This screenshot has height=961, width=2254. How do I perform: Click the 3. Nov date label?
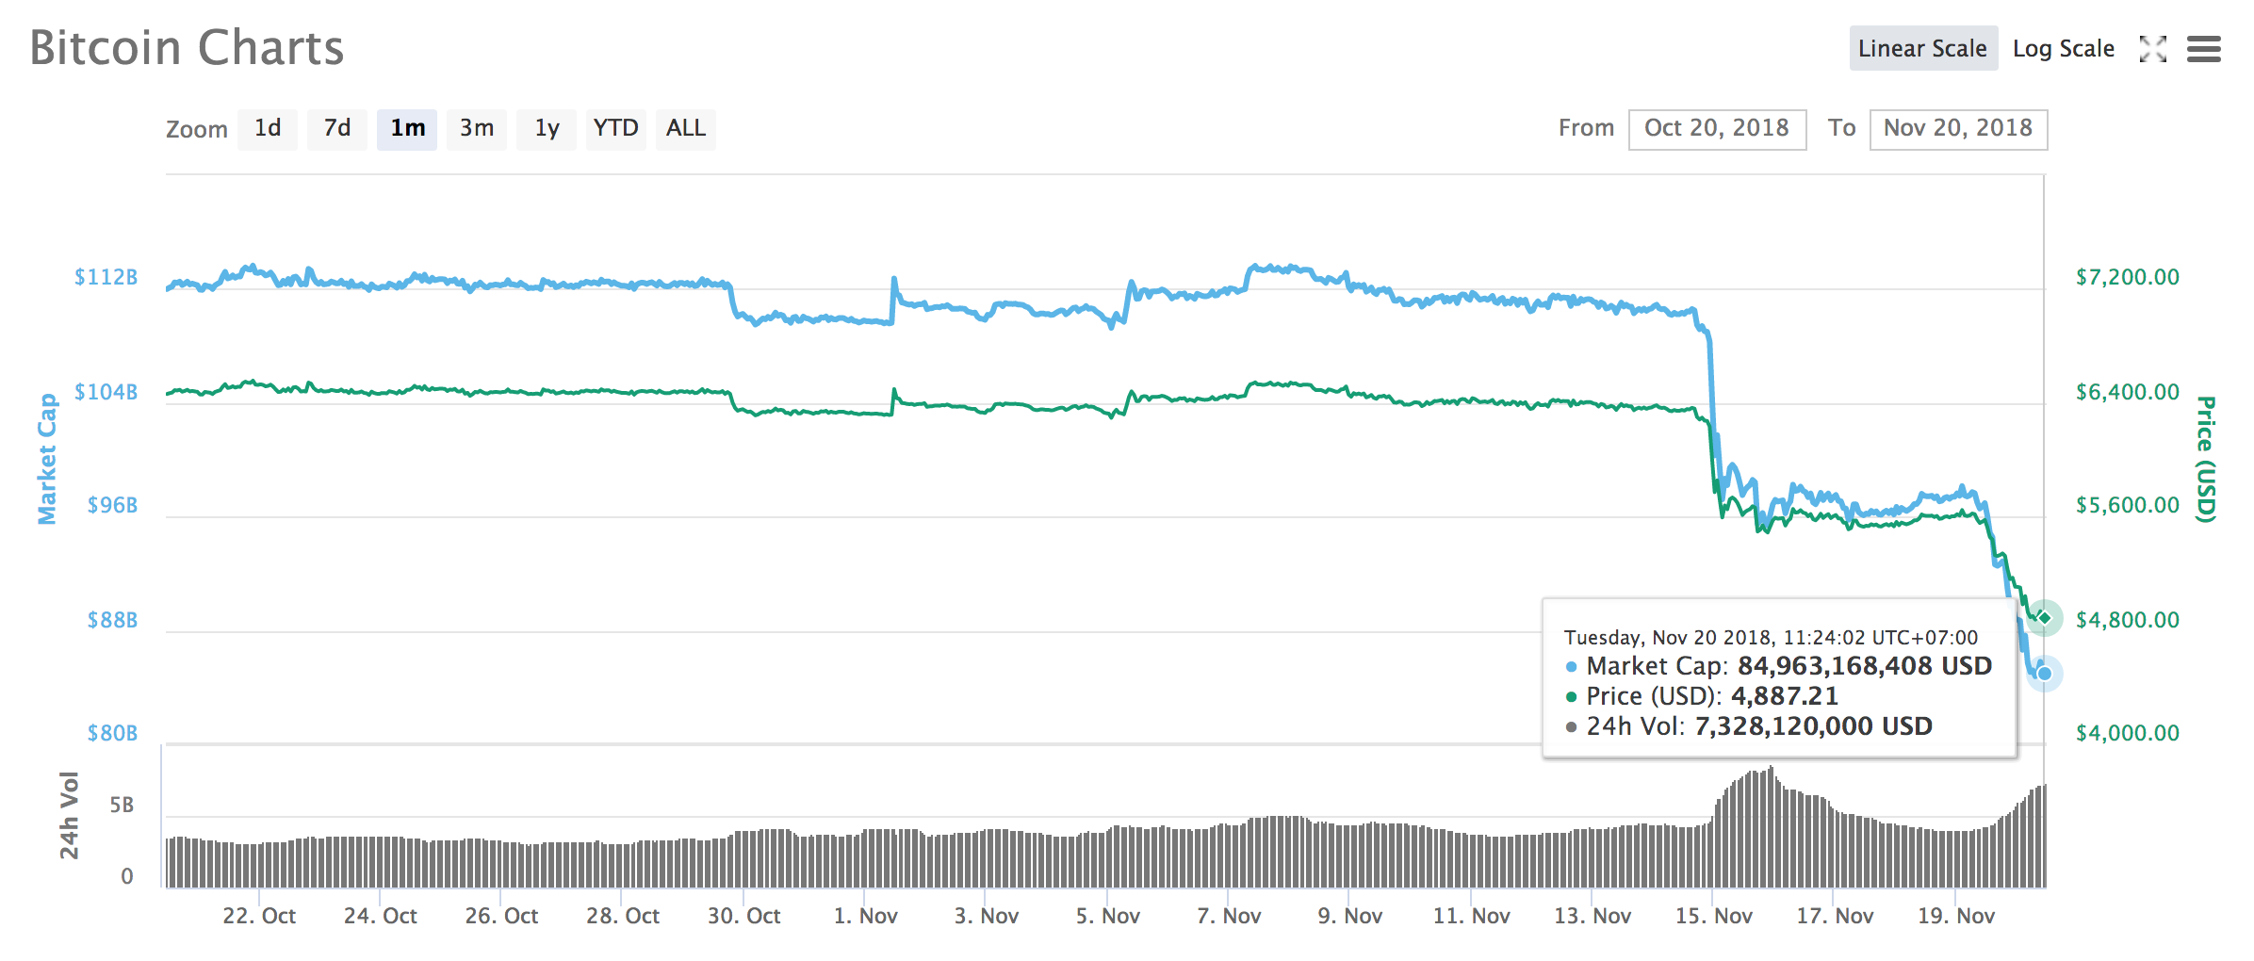986,916
